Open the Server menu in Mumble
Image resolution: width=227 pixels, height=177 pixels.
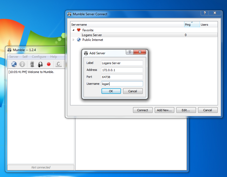point(14,57)
